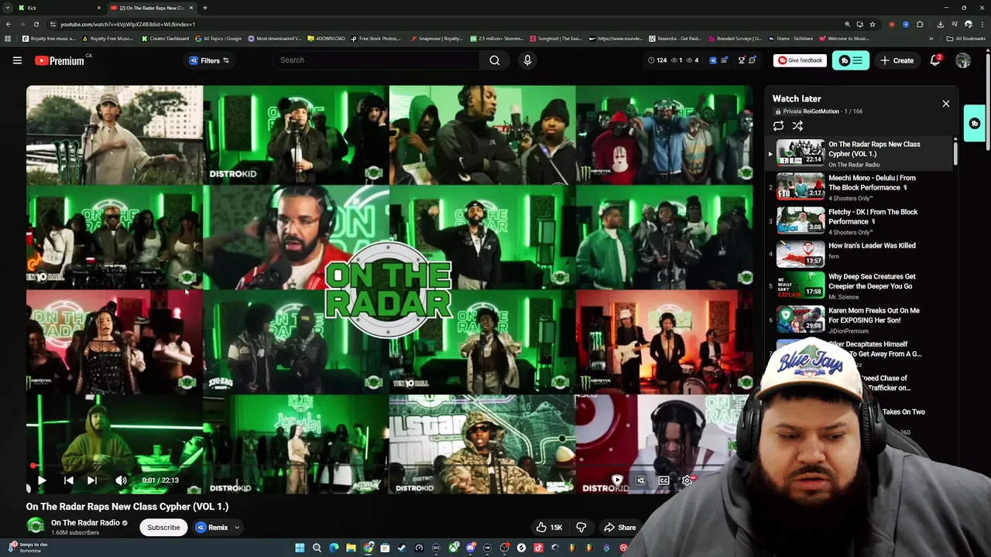
Task: Click the vidIQ blue square icon in toolbar
Action: click(713, 60)
